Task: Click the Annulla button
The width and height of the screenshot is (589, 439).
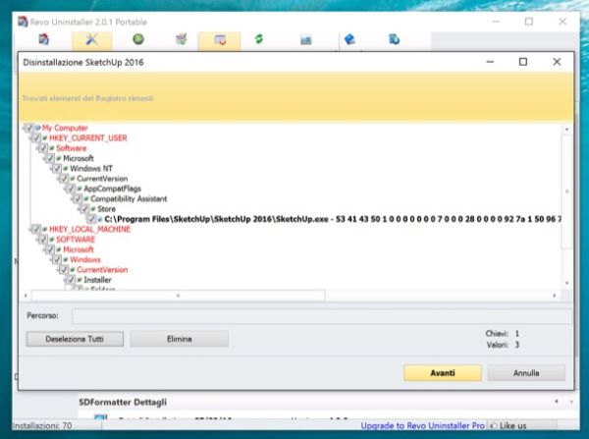Action: (x=526, y=373)
